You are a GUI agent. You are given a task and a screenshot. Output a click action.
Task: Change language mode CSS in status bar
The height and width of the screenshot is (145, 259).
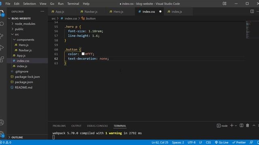point(208,142)
